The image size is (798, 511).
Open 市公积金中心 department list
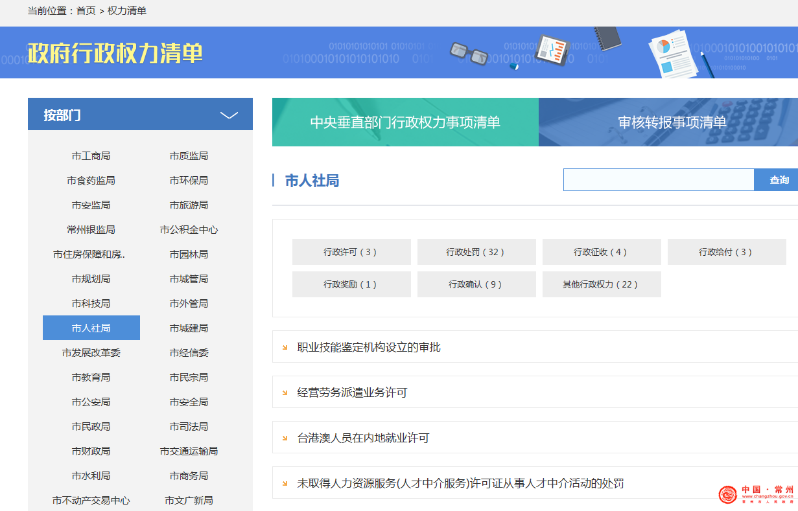point(189,230)
